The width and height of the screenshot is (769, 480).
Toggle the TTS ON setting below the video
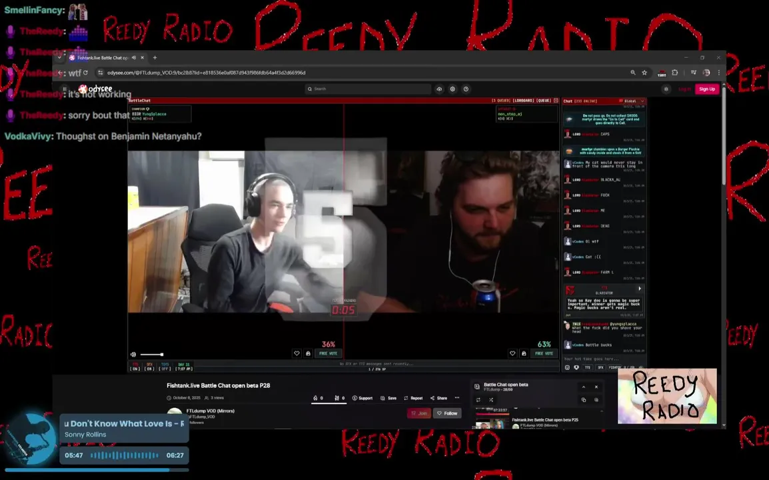[x=135, y=367]
